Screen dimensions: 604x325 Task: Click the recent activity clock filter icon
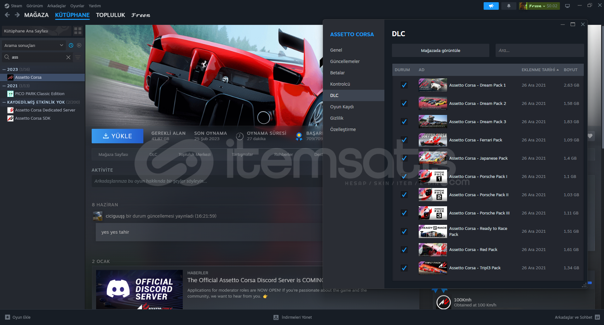click(x=71, y=45)
